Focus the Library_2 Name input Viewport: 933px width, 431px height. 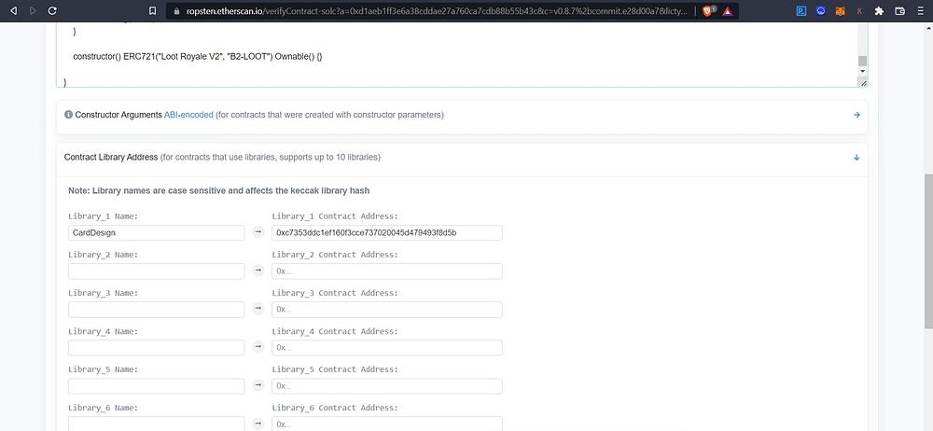156,271
